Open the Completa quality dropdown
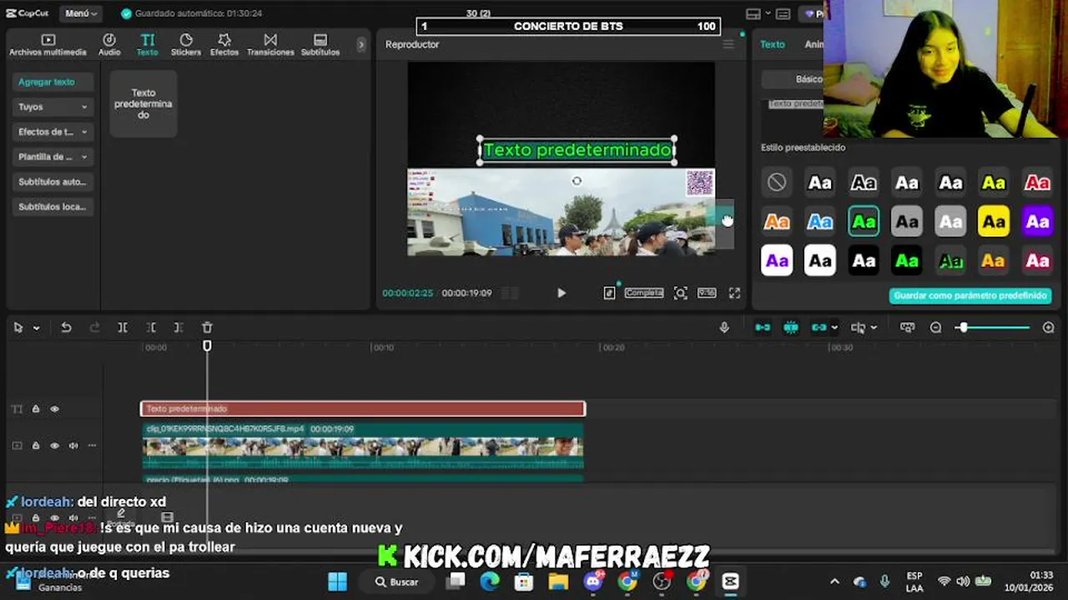 (x=644, y=293)
